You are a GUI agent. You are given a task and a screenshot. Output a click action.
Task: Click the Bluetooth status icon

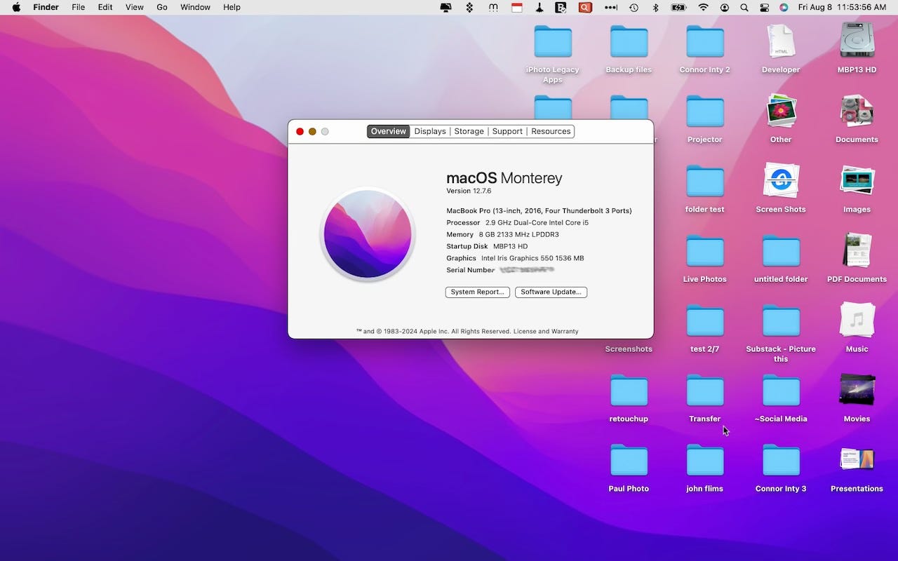(x=656, y=7)
